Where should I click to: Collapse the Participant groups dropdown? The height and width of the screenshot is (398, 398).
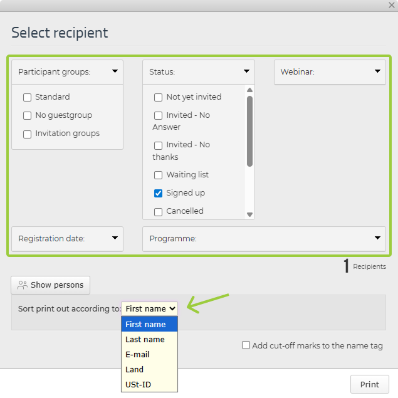[115, 71]
